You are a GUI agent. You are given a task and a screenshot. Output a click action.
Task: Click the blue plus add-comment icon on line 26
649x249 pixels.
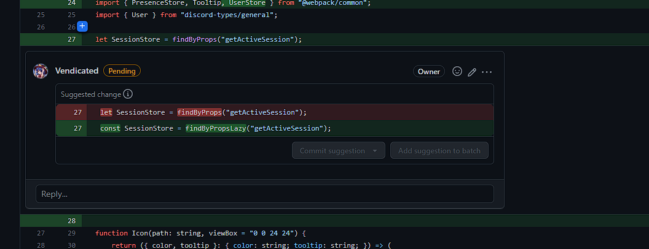(x=82, y=26)
